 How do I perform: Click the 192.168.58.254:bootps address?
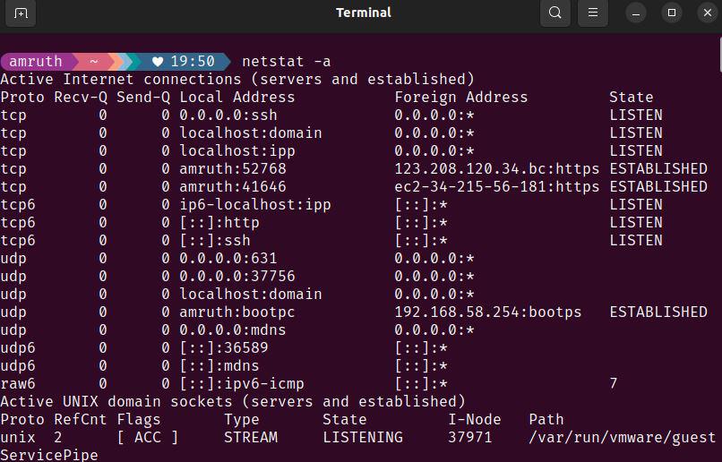click(487, 312)
